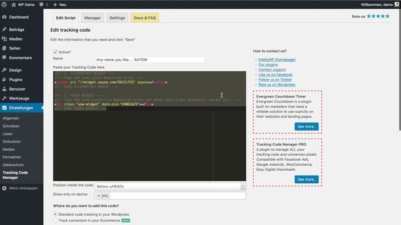Switch to Settings tab
The width and height of the screenshot is (401, 225).
pos(117,18)
